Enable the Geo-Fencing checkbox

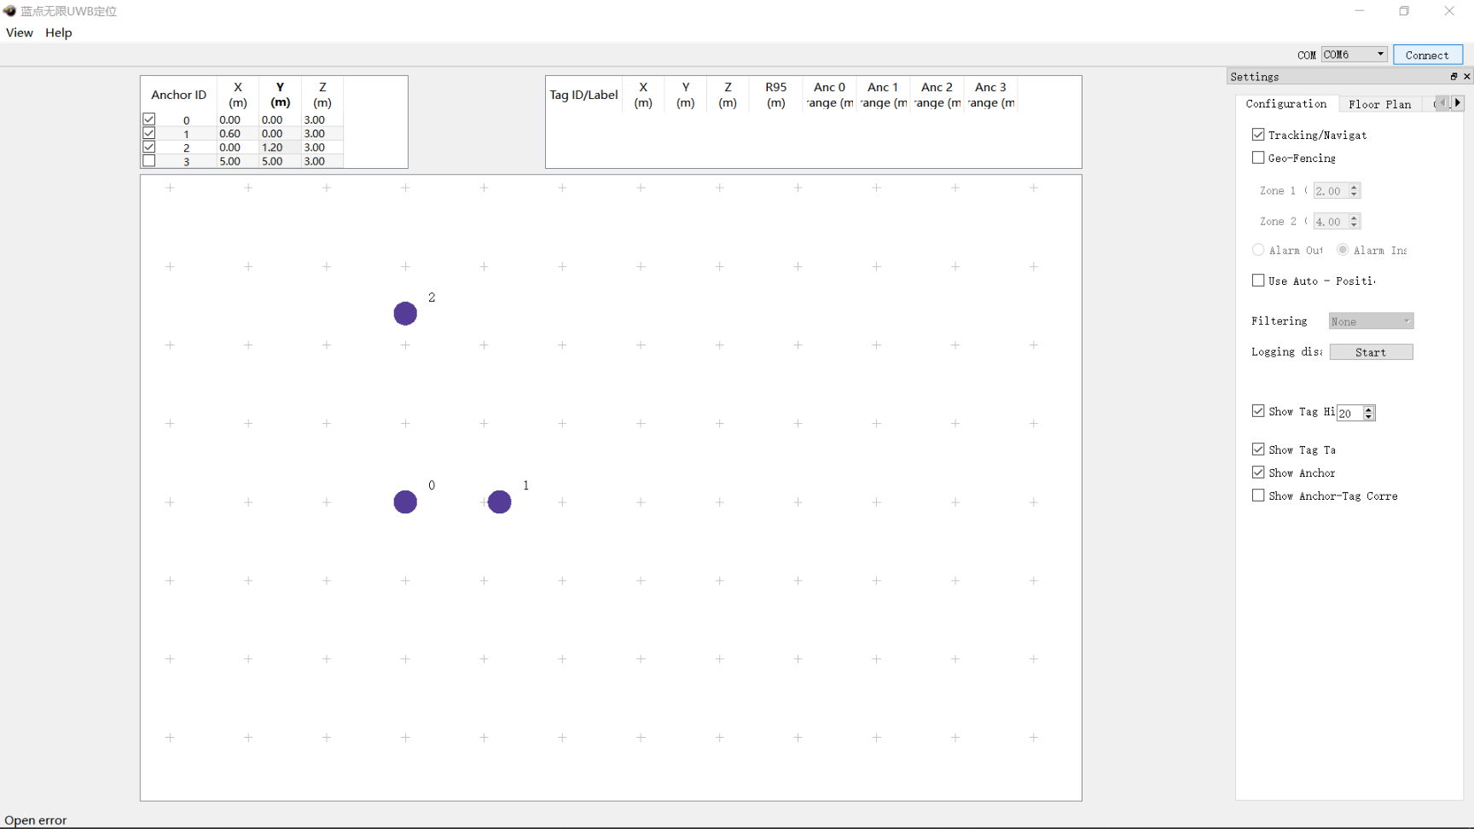coord(1258,158)
